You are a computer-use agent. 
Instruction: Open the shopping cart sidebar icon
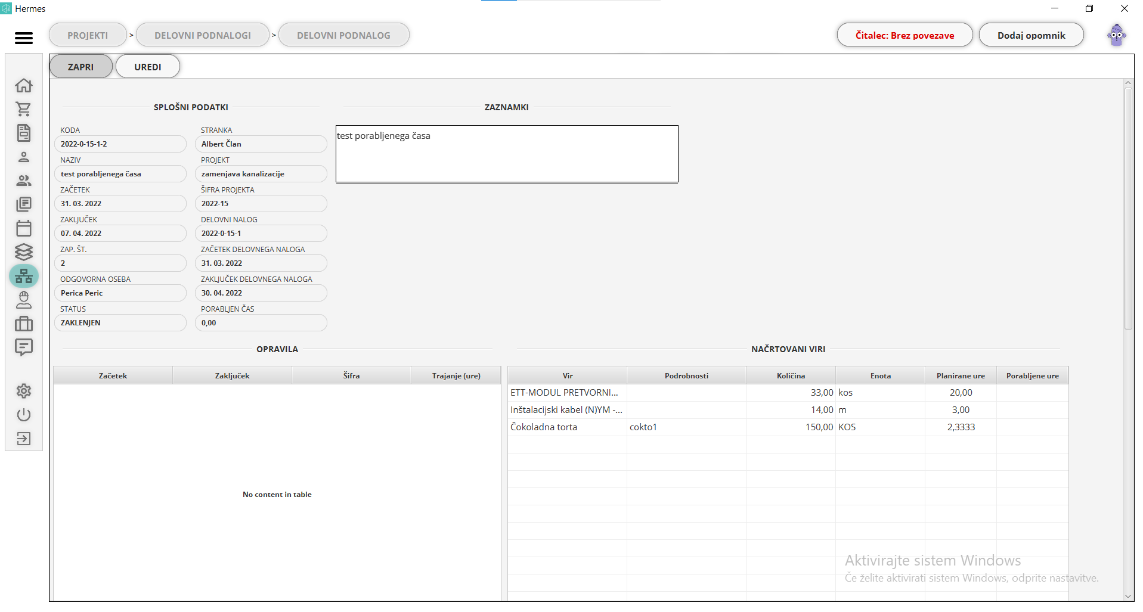pyautogui.click(x=24, y=109)
